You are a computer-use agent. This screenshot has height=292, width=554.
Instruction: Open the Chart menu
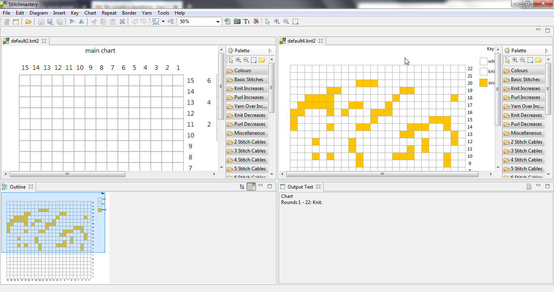point(90,13)
